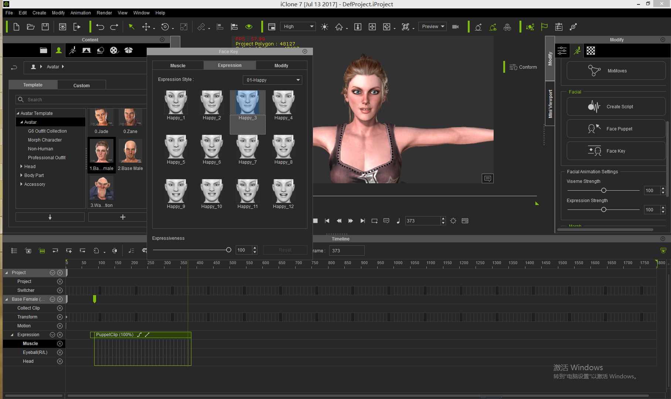Expand the Body Part tree item
Screen dimensions: 671x399
21,175
